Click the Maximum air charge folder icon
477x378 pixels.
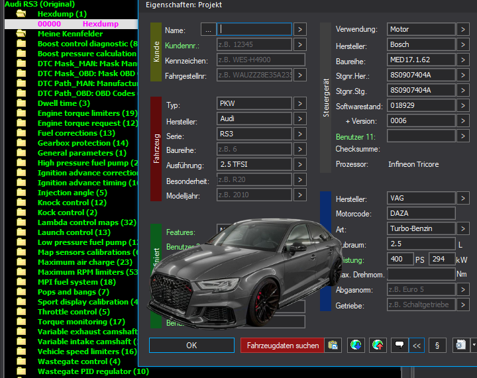point(21,262)
